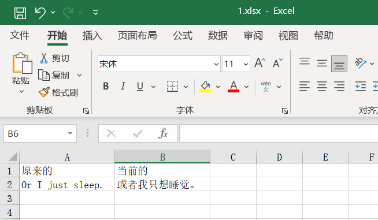Toggle bottom vertical alignment
The image size is (378, 220).
coord(339,64)
